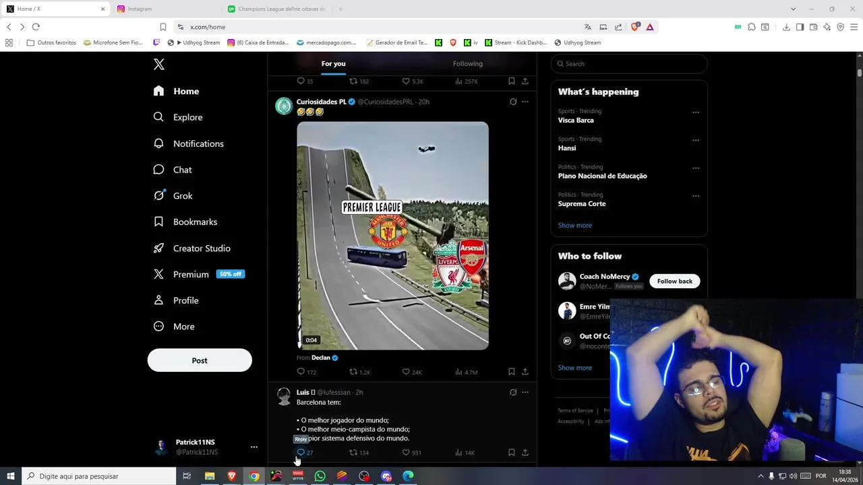Open options for Plano Nacional de Educação trend
863x485 pixels.
tap(696, 168)
